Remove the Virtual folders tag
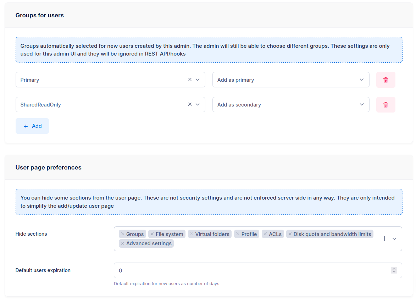The height and width of the screenshot is (299, 416). (x=191, y=234)
